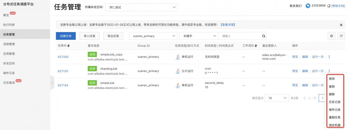This screenshot has width=348, height=130.
Task: Sort by 任务ID column icon
Action: click(69, 46)
